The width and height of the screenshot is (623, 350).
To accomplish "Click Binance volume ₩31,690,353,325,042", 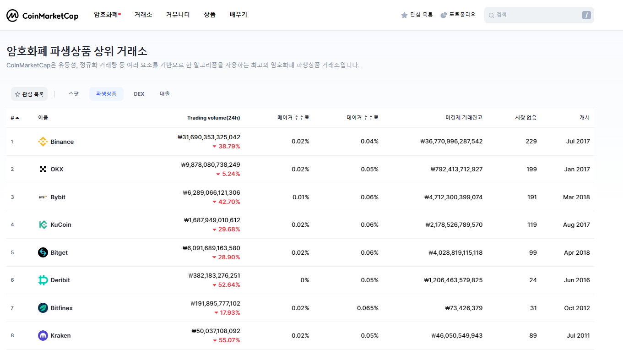I will (x=208, y=137).
